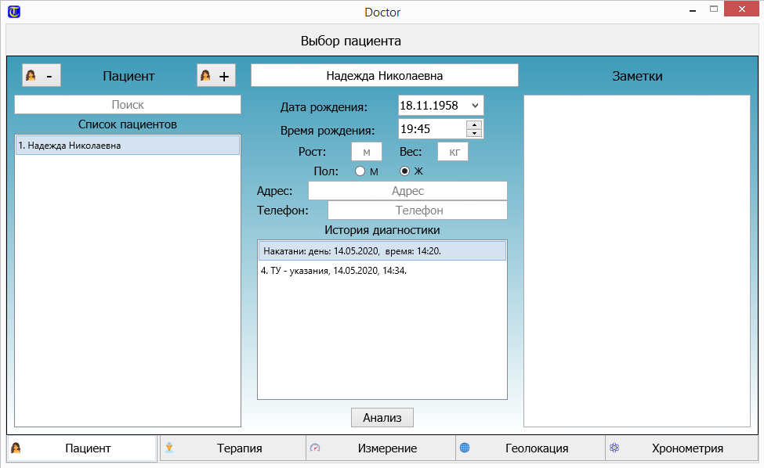Click the Адрес input field

pyautogui.click(x=407, y=191)
